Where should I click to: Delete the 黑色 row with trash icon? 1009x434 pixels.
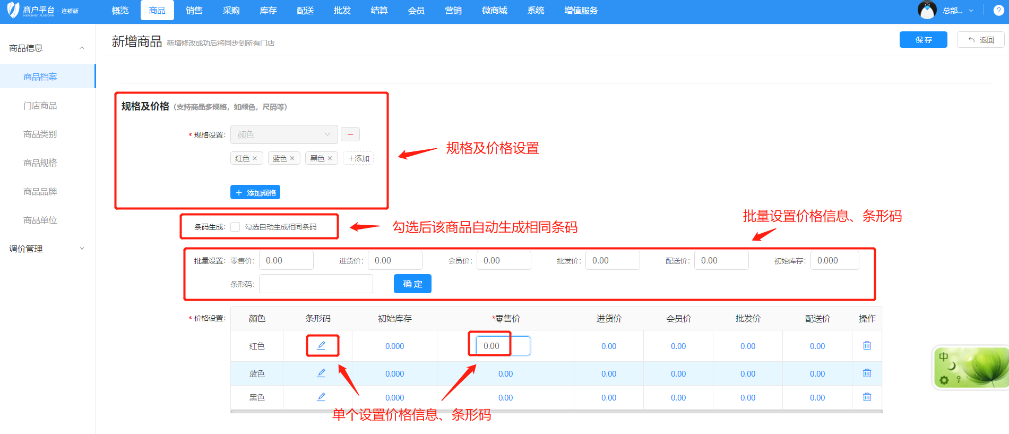867,397
